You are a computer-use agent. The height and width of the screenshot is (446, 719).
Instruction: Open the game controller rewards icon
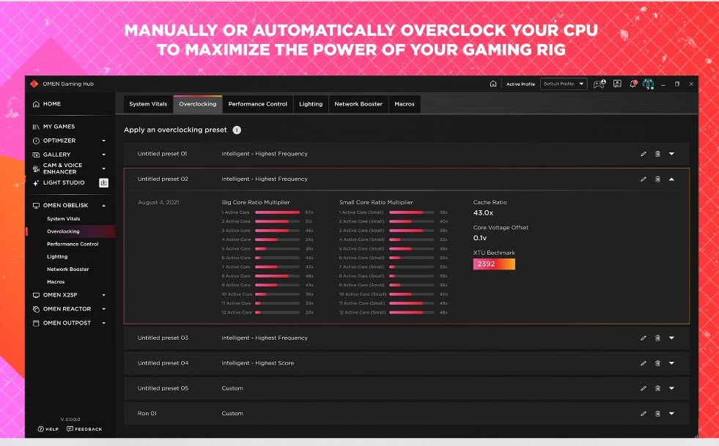600,84
